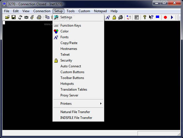Click the open folder toolbar icon

(x=7, y=17)
